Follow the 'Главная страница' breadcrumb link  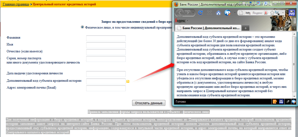pos(16,5)
